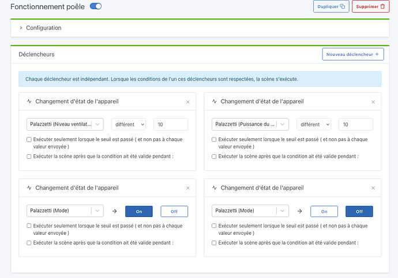
Task: Open the différent operator dropdown for Niveau ventilateur
Action: click(x=129, y=124)
